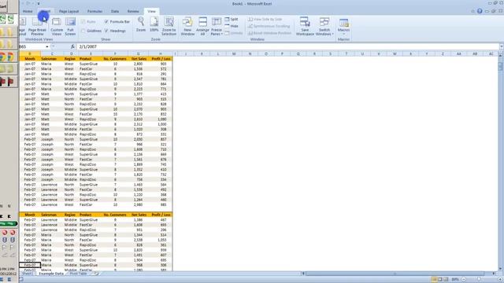
Task: Click the 80% zoom level button
Action: tap(455, 280)
